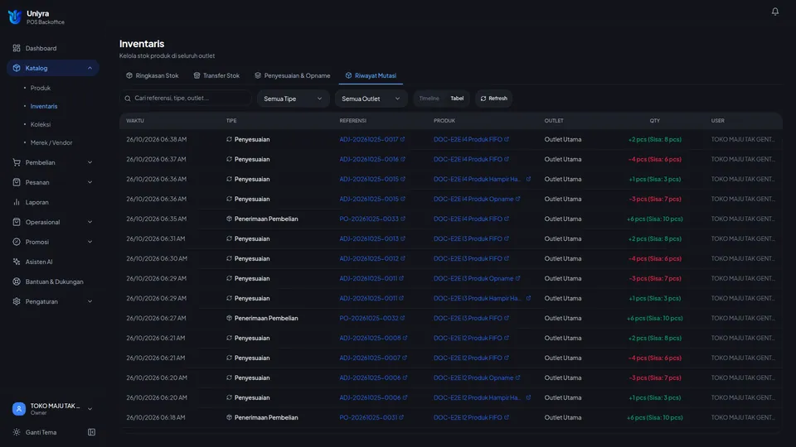Image resolution: width=796 pixels, height=447 pixels.
Task: Click the package icon in the PO-20261025-0032 row
Action: pyautogui.click(x=229, y=318)
